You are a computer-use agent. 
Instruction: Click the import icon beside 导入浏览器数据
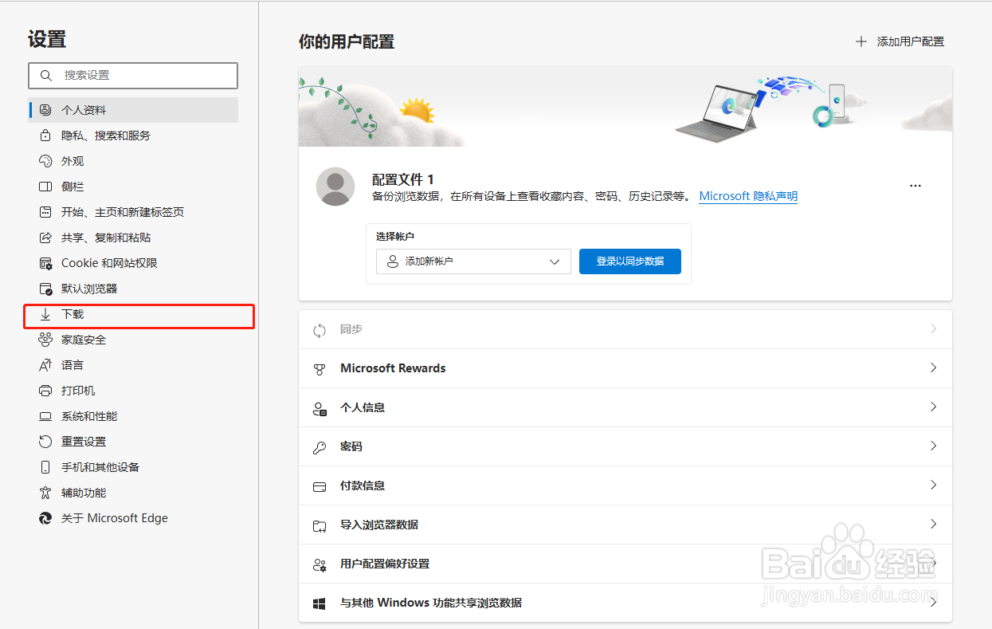pyautogui.click(x=320, y=525)
